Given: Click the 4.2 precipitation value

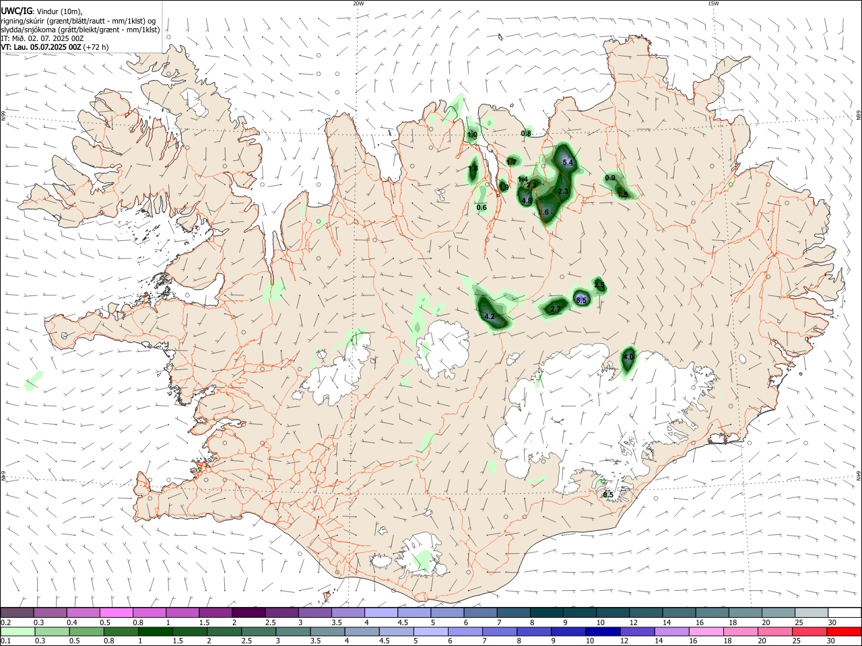Looking at the screenshot, I should [490, 316].
